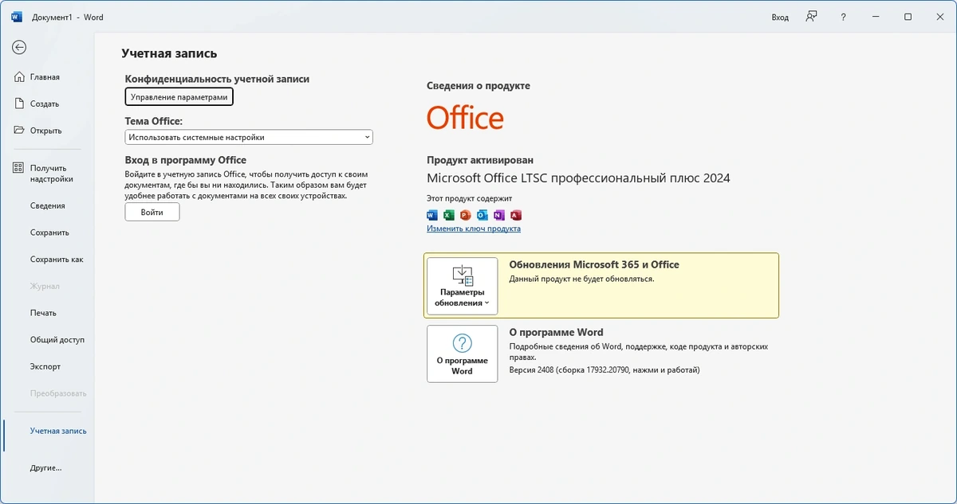Click the OneNote app icon under product contents

pyautogui.click(x=499, y=215)
